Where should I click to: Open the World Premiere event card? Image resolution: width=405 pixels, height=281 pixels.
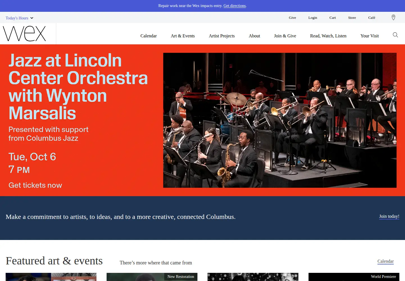(x=354, y=277)
